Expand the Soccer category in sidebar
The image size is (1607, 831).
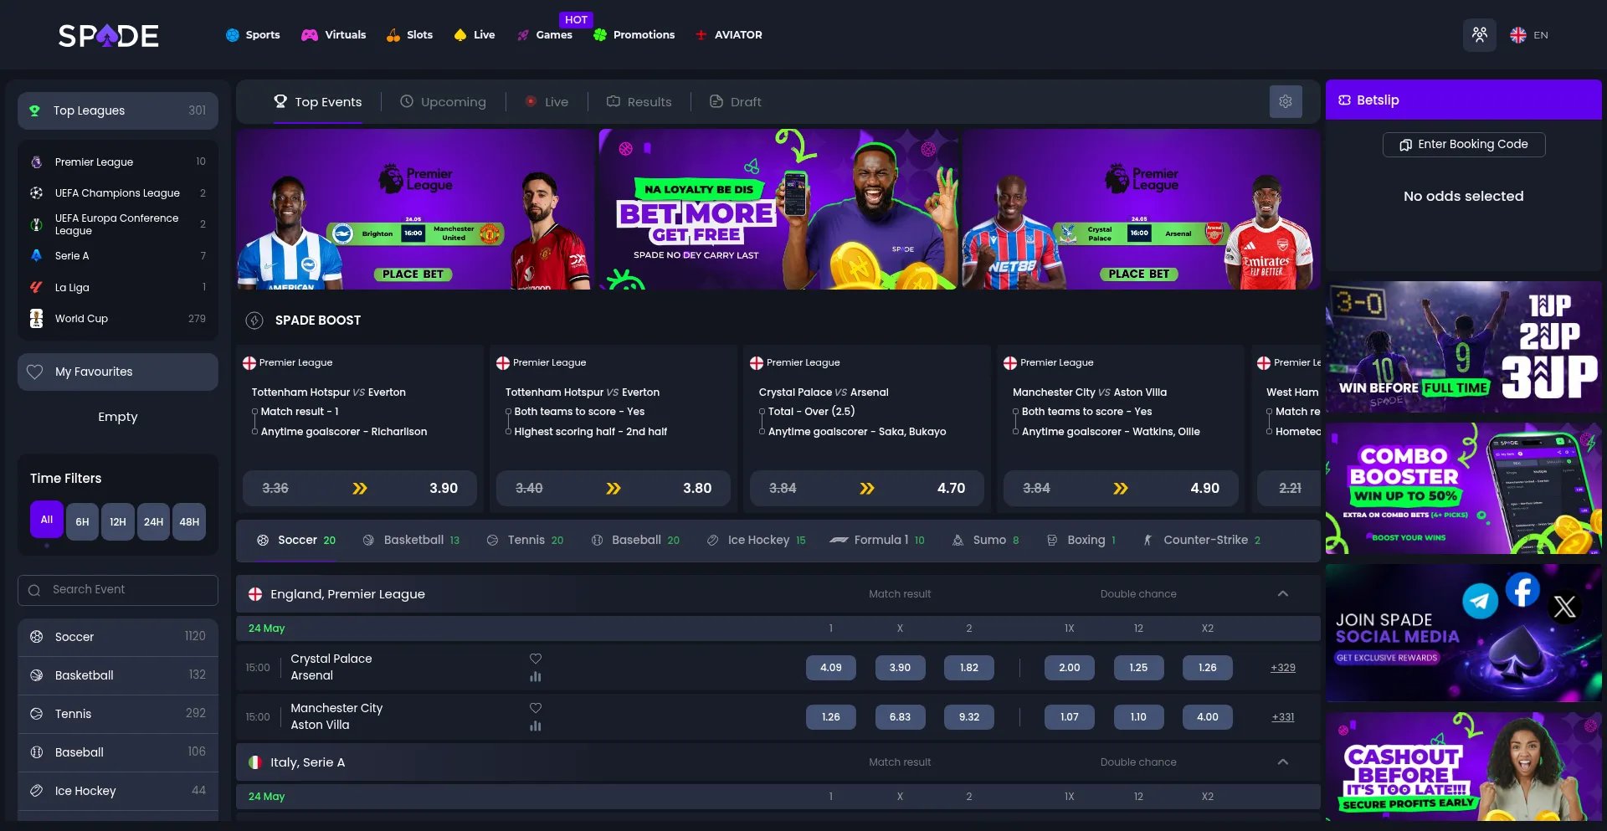click(x=118, y=637)
